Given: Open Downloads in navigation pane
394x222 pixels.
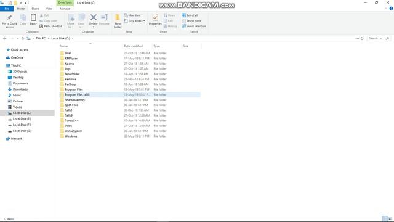Looking at the screenshot, I should point(20,89).
